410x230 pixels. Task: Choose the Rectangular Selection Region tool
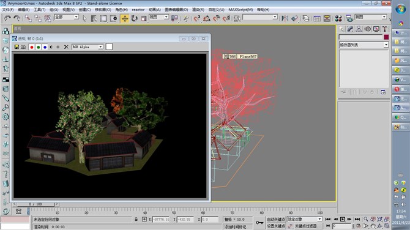point(103,18)
